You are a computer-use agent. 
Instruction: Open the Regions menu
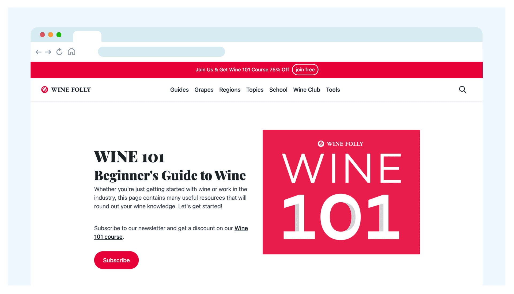[230, 90]
